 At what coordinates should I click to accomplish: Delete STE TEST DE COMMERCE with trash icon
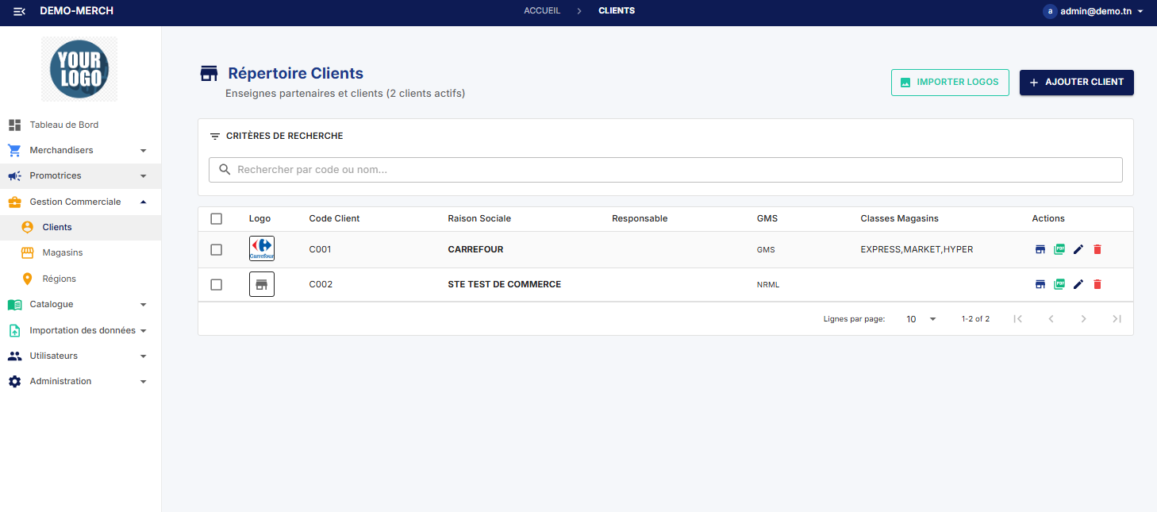click(x=1097, y=284)
